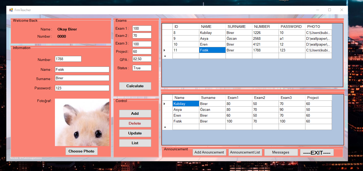Click the ID cell with value 8
Screen dimensions: 363x171
186,33
